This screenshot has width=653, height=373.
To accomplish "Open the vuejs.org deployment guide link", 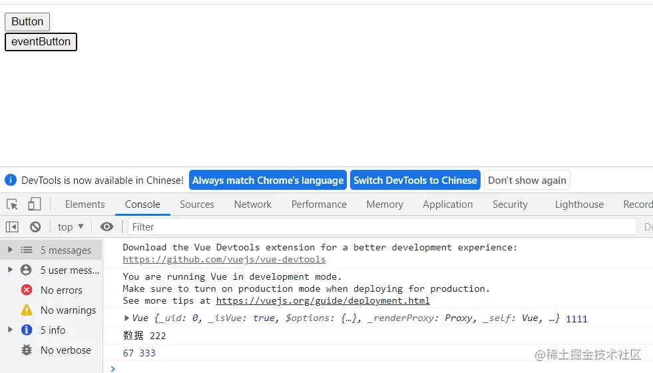I will click(x=323, y=300).
